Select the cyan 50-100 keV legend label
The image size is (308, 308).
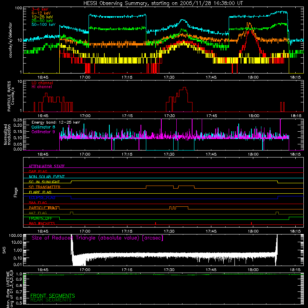pyautogui.click(x=44, y=25)
